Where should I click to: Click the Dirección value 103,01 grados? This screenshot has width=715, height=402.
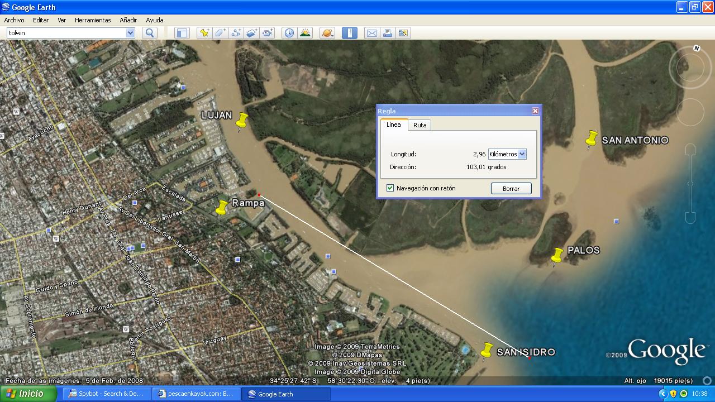(487, 167)
